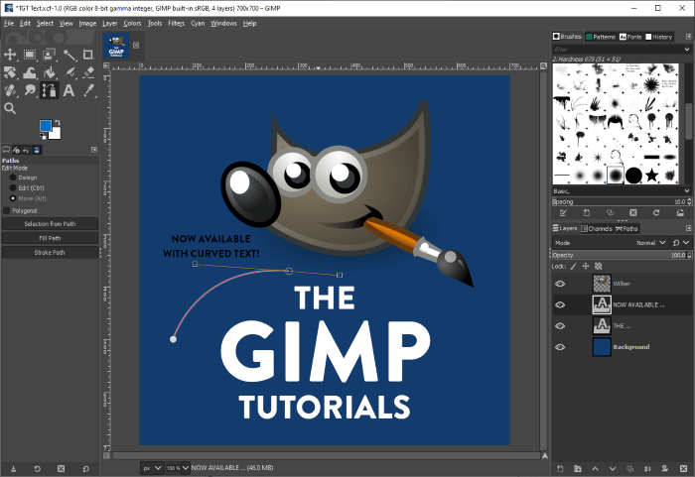Hide the Background layer
Image resolution: width=695 pixels, height=477 pixels.
pyautogui.click(x=560, y=347)
